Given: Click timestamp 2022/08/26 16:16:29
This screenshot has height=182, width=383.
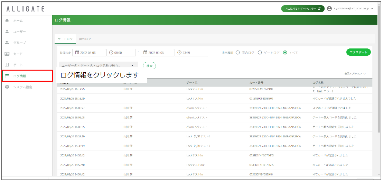Looking at the screenshot, I should (x=72, y=99).
